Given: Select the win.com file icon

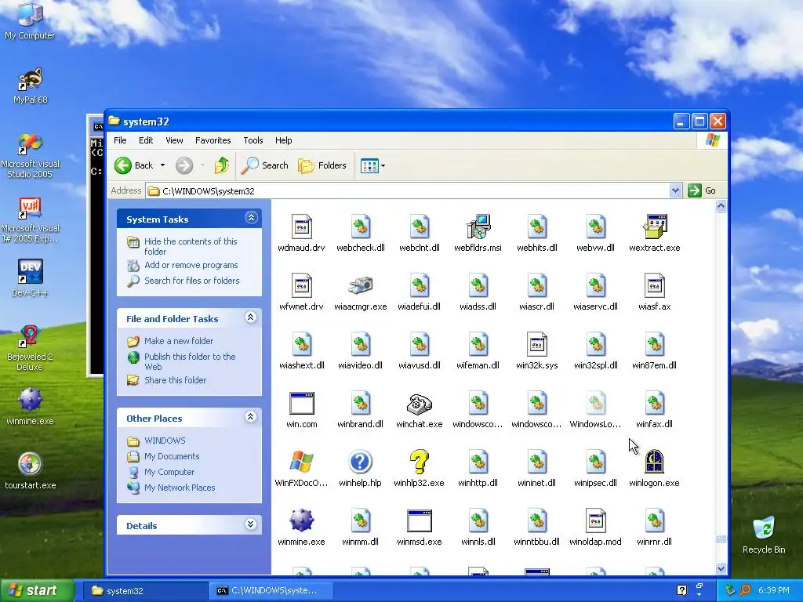Looking at the screenshot, I should click(x=301, y=403).
